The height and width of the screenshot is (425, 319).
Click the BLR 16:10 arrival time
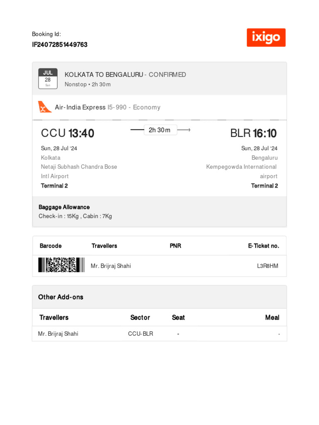coord(253,133)
